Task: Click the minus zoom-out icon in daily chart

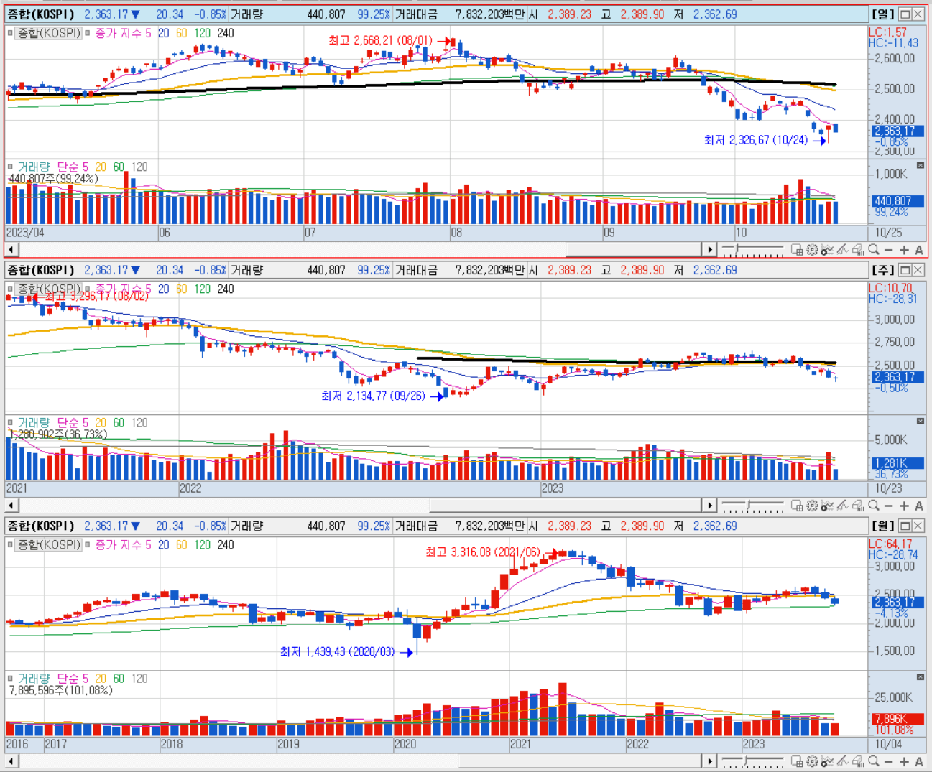Action: click(x=889, y=250)
